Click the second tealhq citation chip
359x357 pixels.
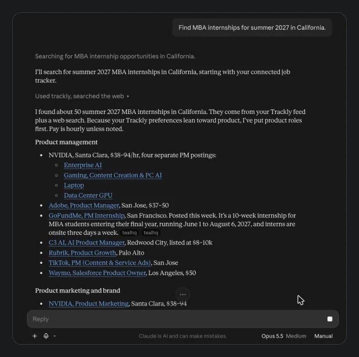pyautogui.click(x=151, y=233)
